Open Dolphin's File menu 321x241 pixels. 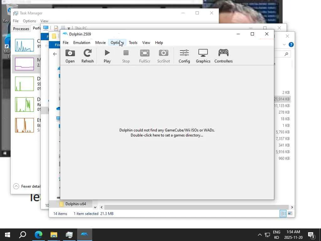(x=66, y=43)
